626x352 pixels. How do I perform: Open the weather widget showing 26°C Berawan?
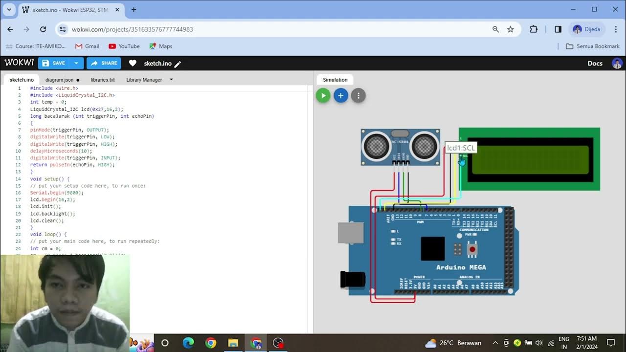click(x=453, y=343)
